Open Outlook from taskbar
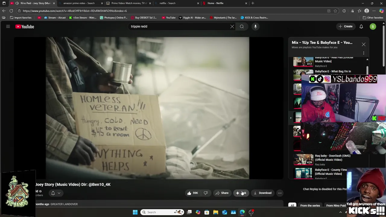 [x=224, y=212]
